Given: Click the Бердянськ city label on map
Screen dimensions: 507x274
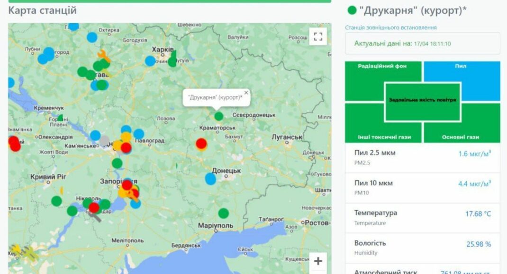Looking at the screenshot, I should pos(186,245).
